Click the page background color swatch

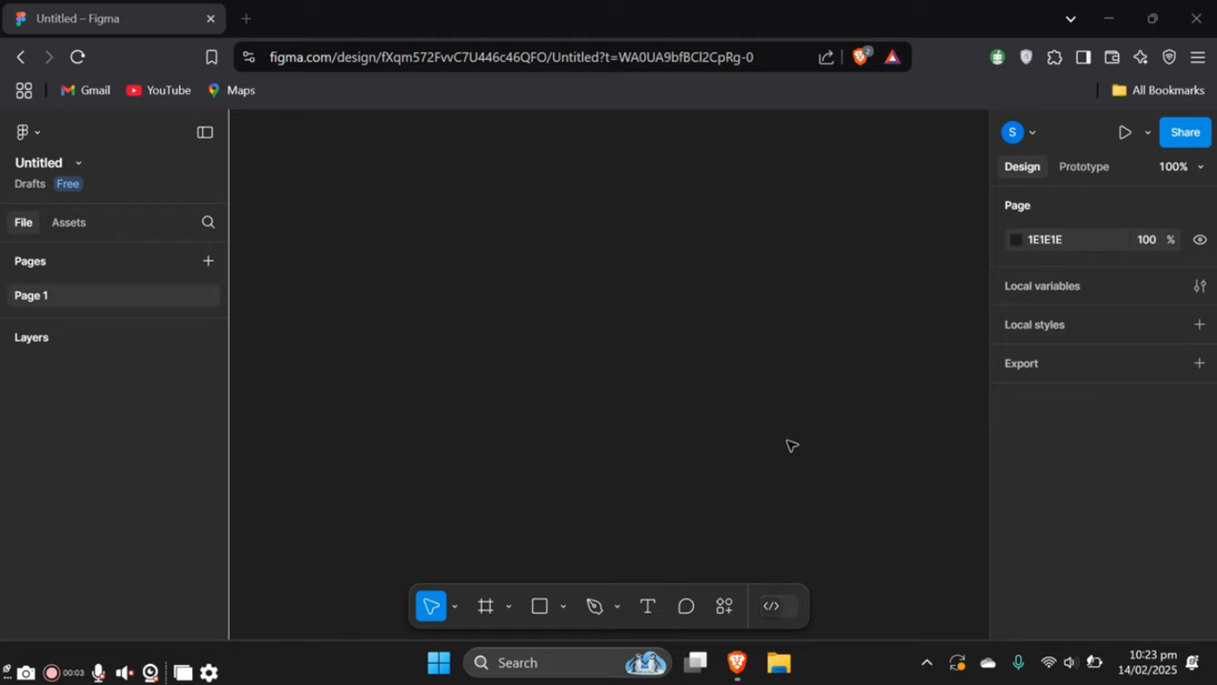click(1015, 240)
